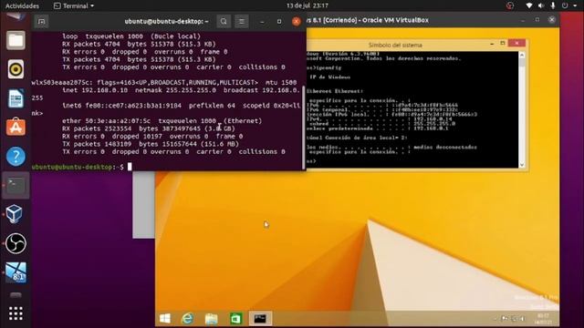Close the Oracle VM VirtualBox window

[551, 20]
